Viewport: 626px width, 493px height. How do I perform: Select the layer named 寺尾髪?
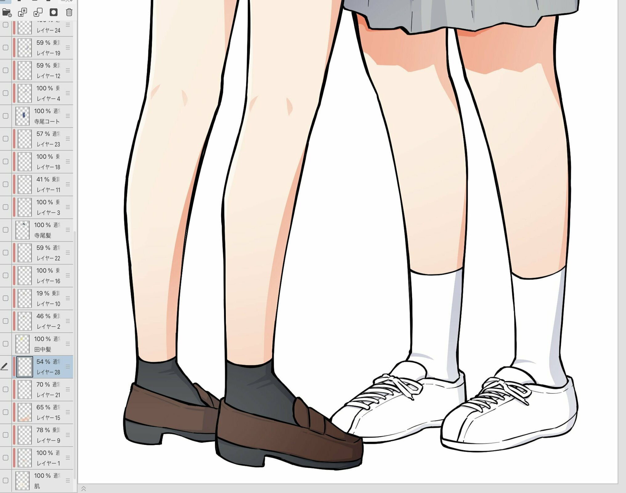point(43,236)
